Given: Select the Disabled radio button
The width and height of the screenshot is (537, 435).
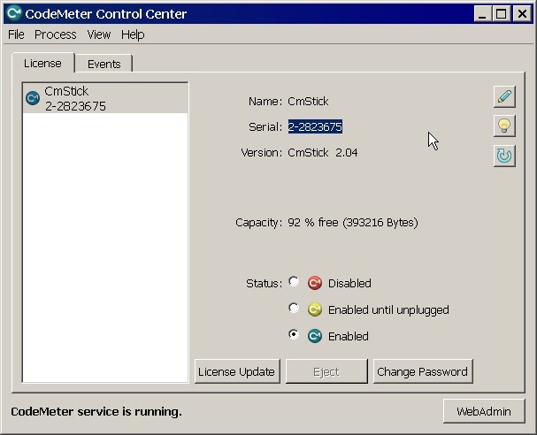Looking at the screenshot, I should click(x=294, y=282).
